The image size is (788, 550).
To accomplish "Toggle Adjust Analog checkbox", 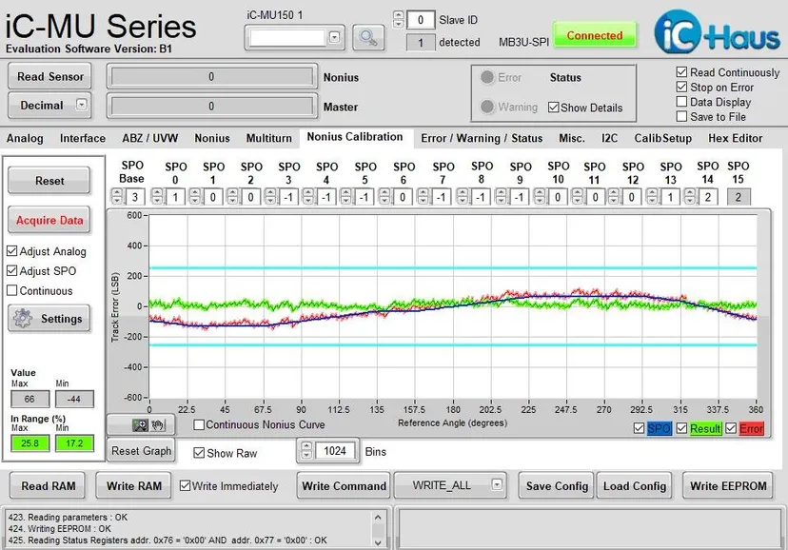I will [x=12, y=251].
